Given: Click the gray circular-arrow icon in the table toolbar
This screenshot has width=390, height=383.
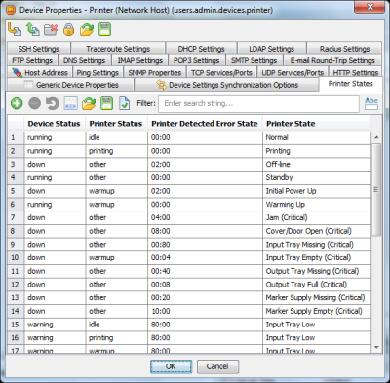Looking at the screenshot, I should pyautogui.click(x=53, y=103).
